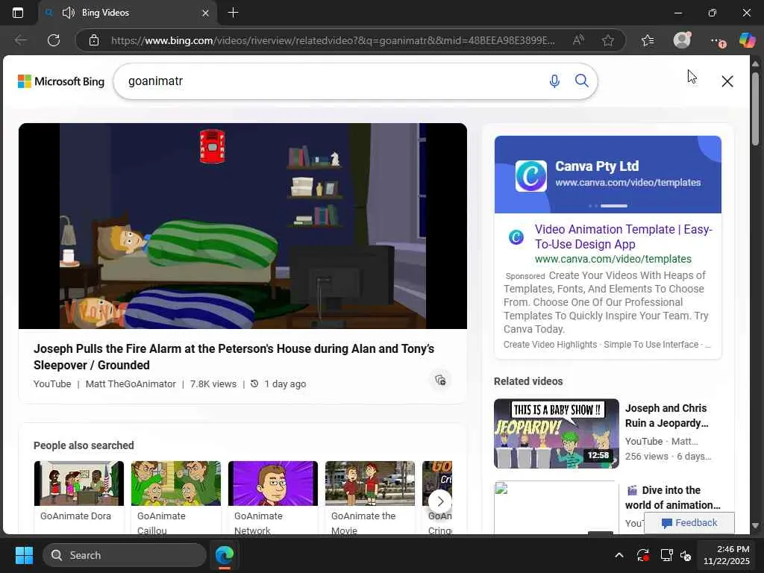Click the scrollbar down arrow
Viewport: 764px width, 573px height.
click(x=755, y=526)
